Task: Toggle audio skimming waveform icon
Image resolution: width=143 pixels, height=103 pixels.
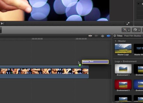Action: coord(96,36)
